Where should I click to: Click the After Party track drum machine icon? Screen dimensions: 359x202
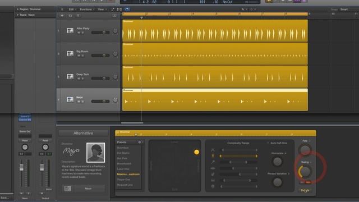70,30
